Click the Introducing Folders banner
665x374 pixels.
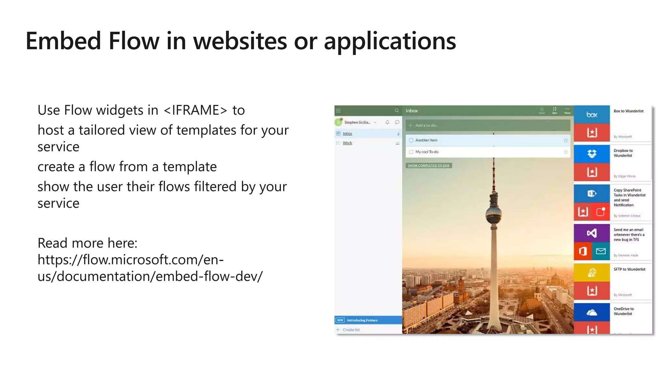pos(362,320)
